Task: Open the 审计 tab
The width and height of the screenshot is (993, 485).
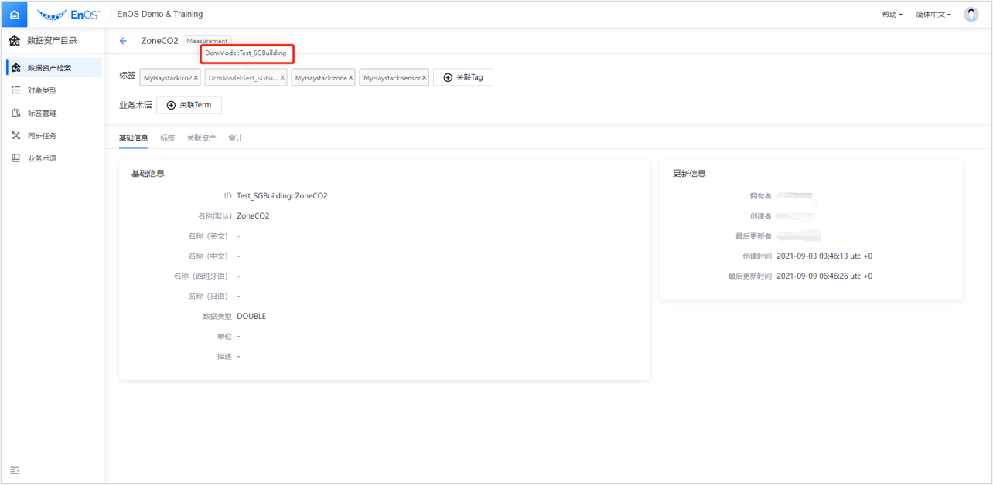Action: [235, 138]
